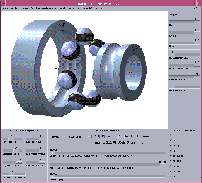Viewport: 202px width, 183px height.
Task: Adjust the Specular Green slider
Action: tap(35, 150)
